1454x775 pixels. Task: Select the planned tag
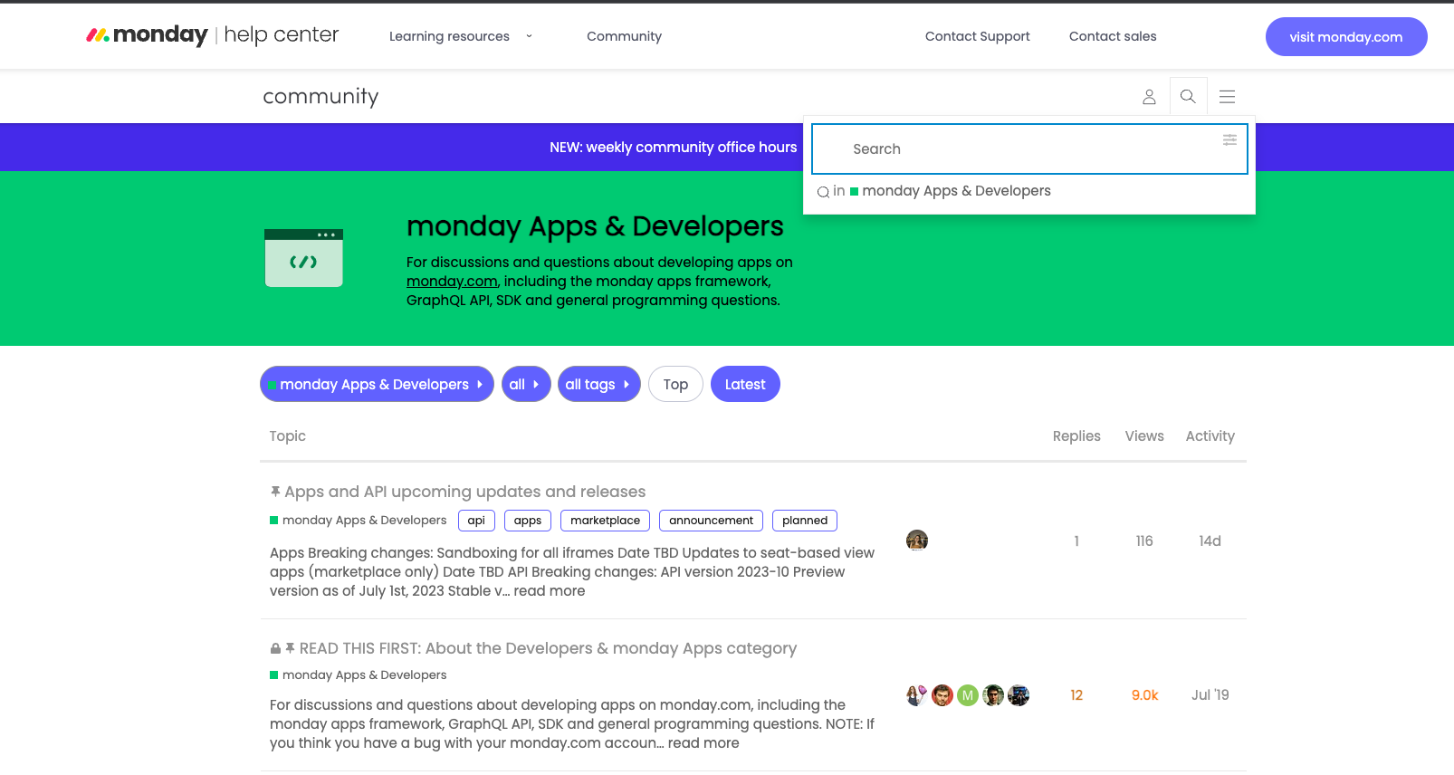click(x=805, y=521)
